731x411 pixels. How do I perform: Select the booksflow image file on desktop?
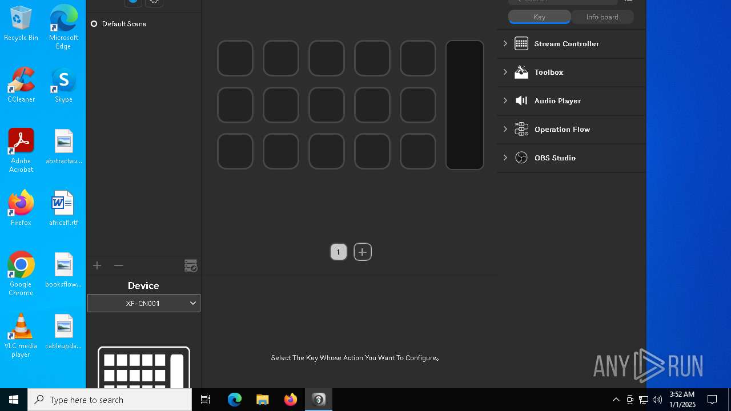[x=63, y=270]
